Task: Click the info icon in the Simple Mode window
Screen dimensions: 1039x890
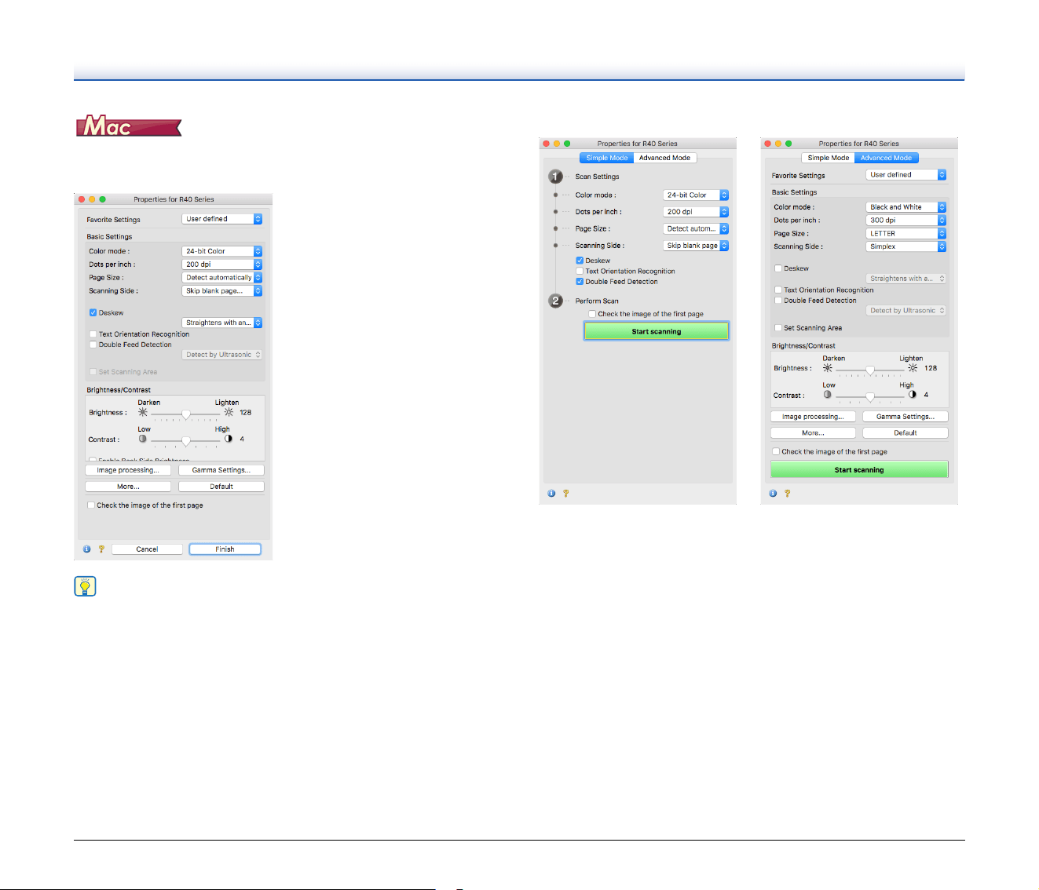Action: coord(551,494)
